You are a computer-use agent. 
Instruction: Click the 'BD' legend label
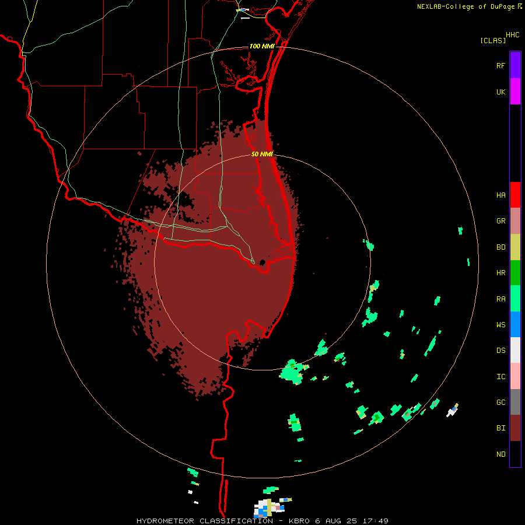pyautogui.click(x=501, y=247)
